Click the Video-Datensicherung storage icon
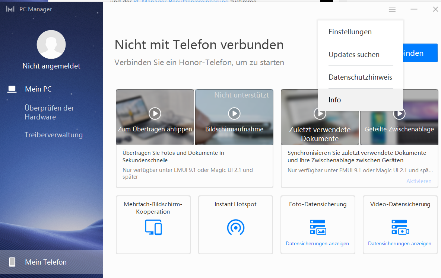 pyautogui.click(x=400, y=227)
